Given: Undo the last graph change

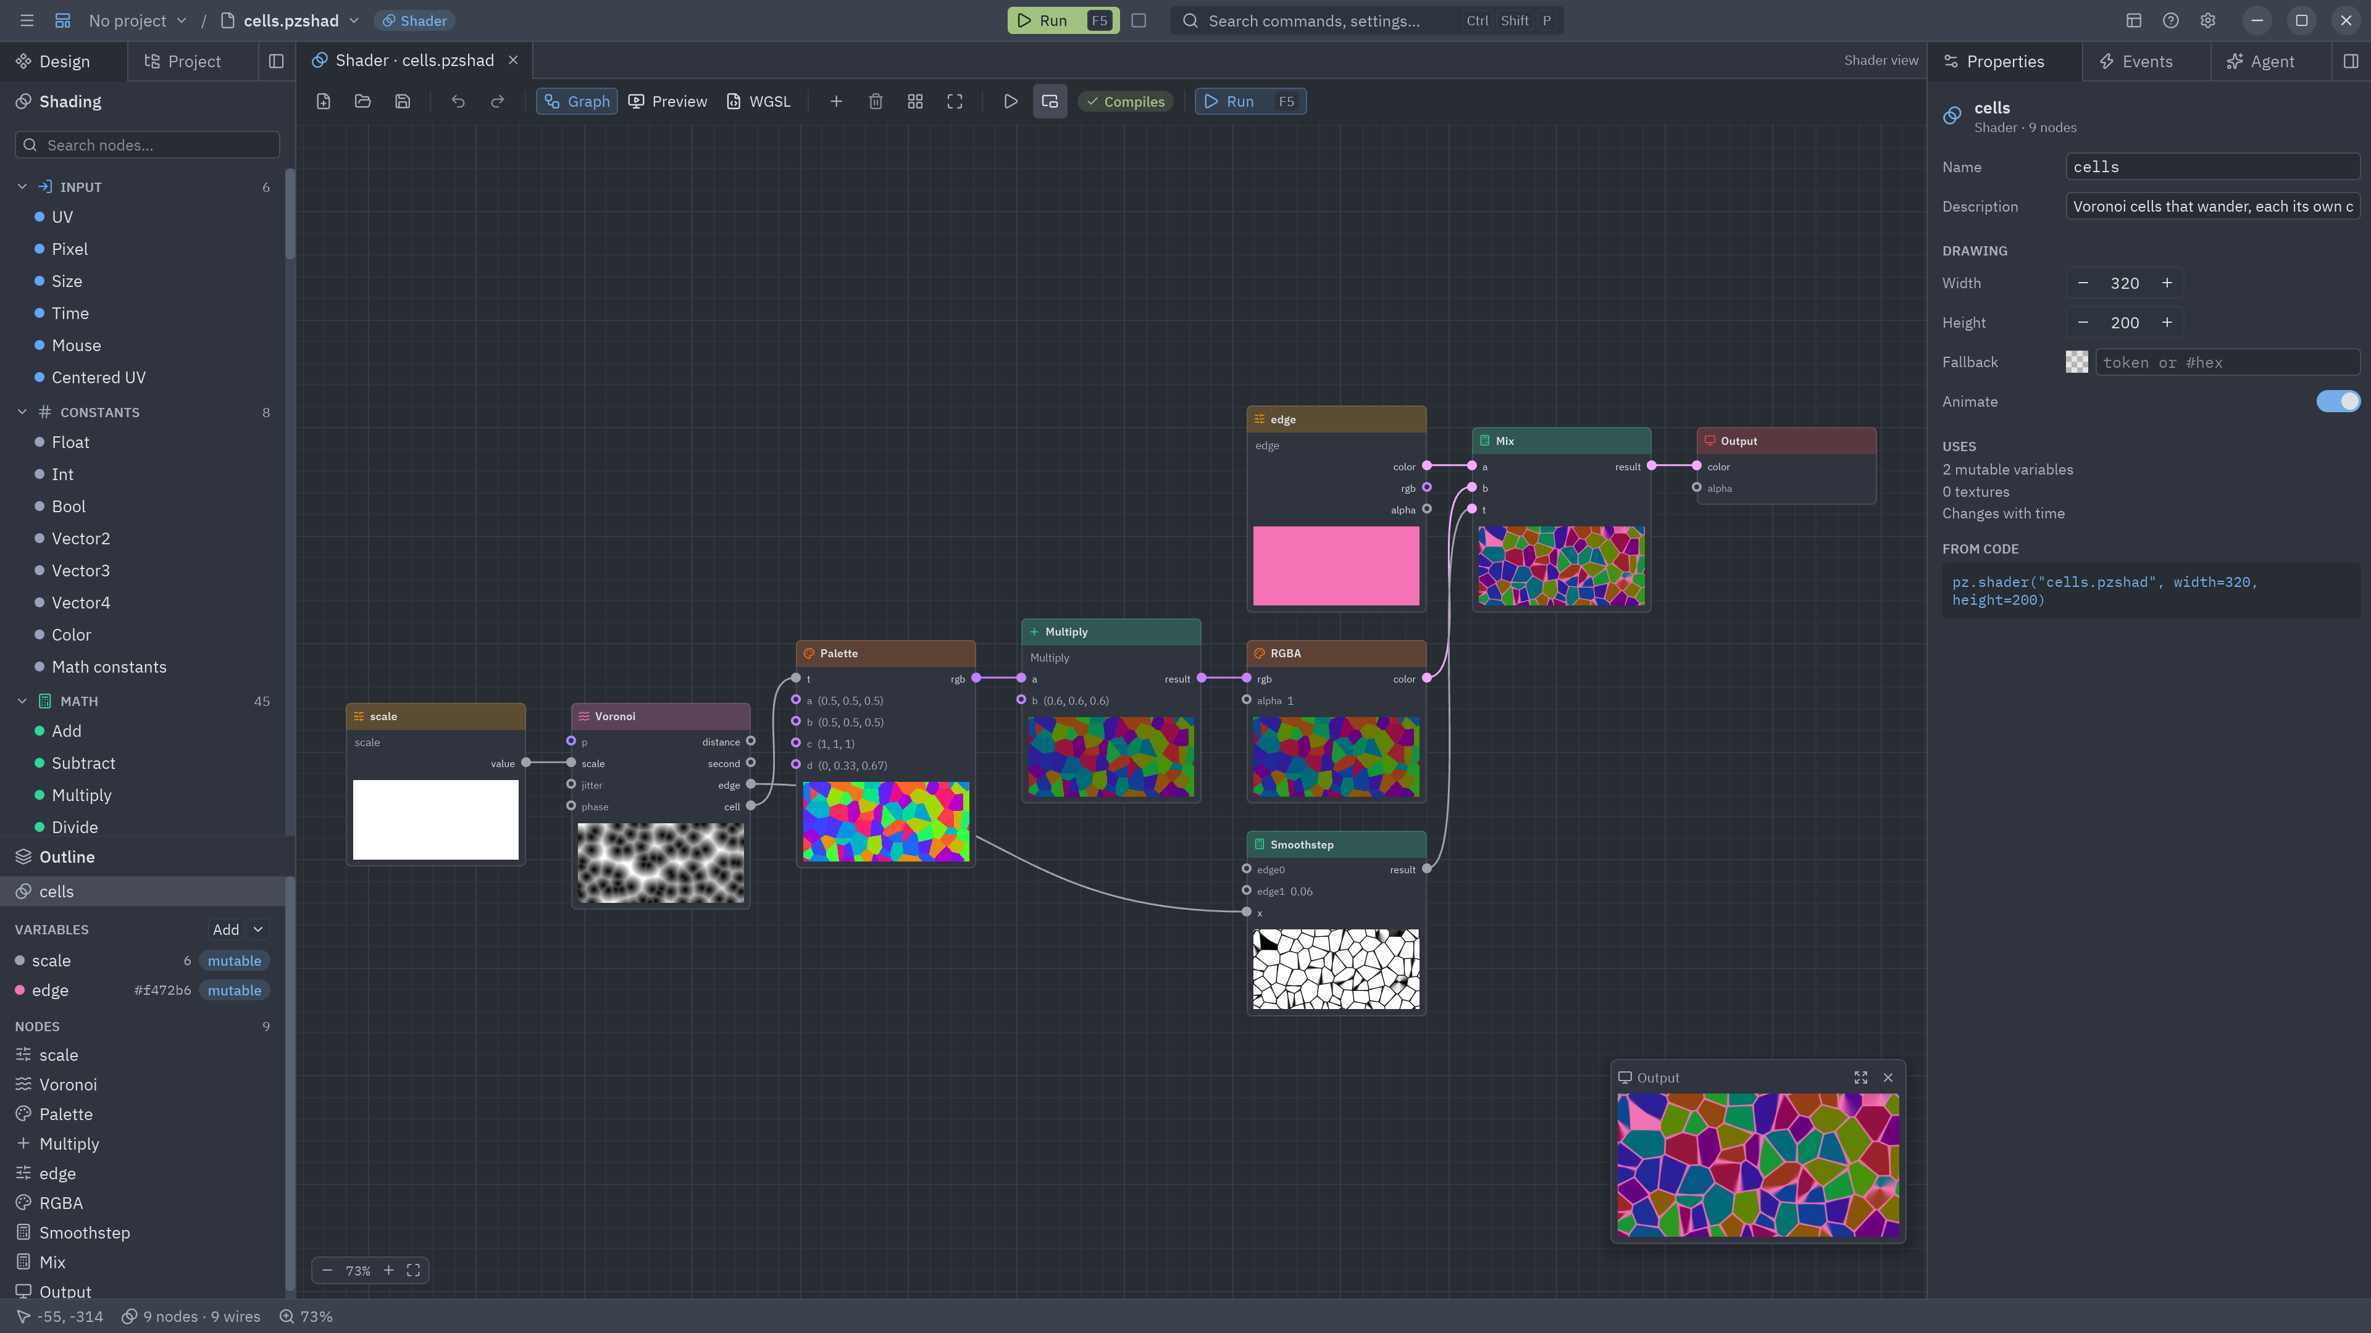Looking at the screenshot, I should click(458, 101).
